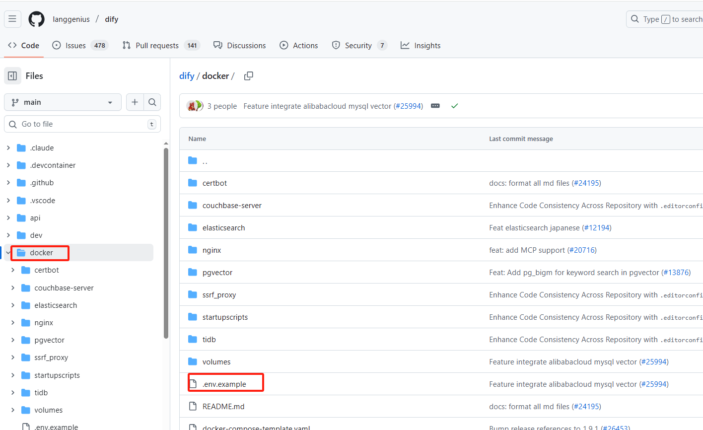This screenshot has height=430, width=703.
Task: Open the Insights tab
Action: (421, 45)
